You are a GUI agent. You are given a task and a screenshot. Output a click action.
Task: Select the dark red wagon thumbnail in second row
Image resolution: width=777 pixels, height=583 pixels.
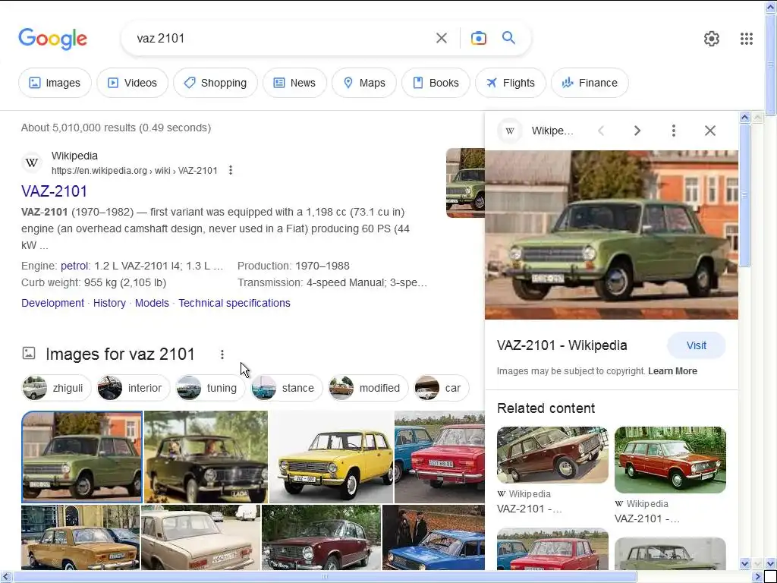tap(321, 537)
